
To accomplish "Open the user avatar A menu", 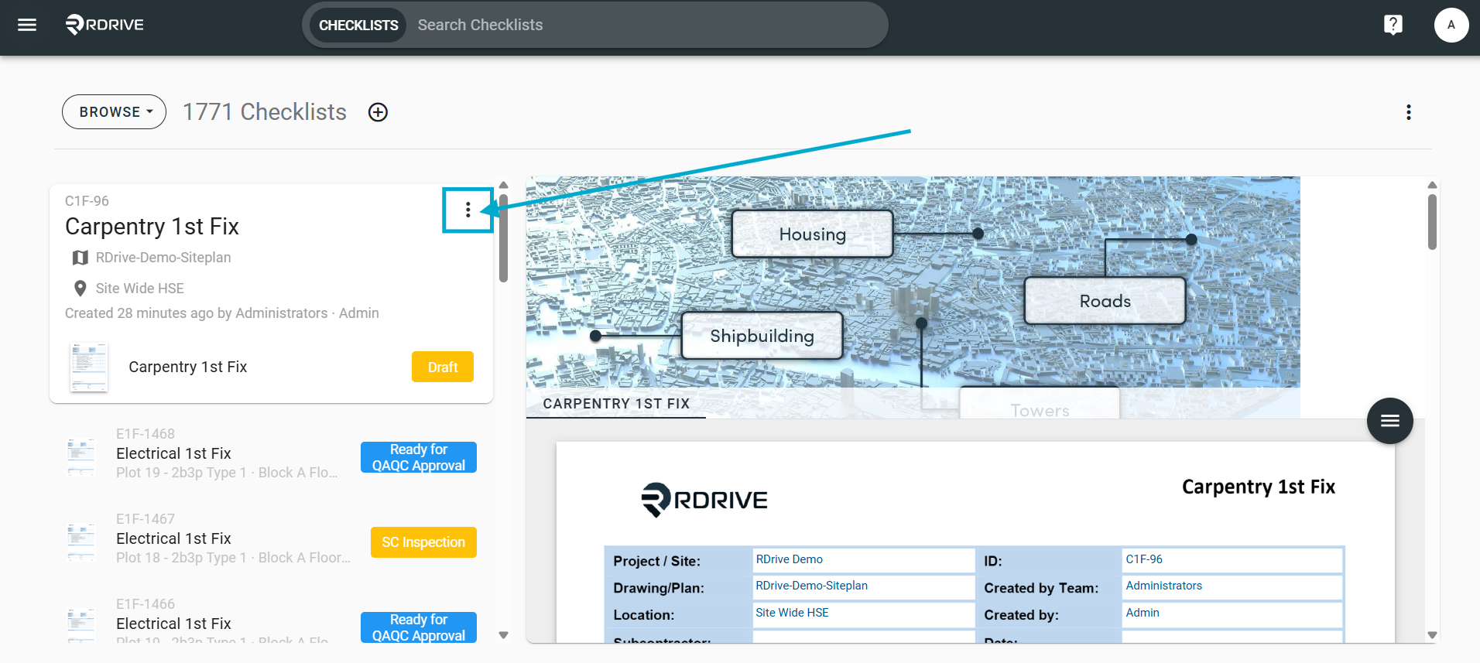I will tap(1451, 25).
